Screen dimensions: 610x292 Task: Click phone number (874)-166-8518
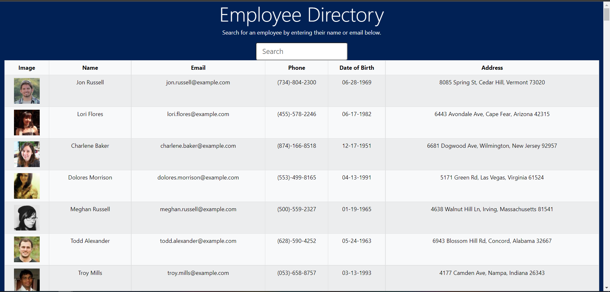[297, 146]
